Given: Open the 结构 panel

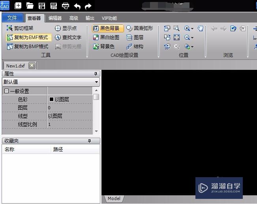Looking at the screenshot, I should coord(135,47).
